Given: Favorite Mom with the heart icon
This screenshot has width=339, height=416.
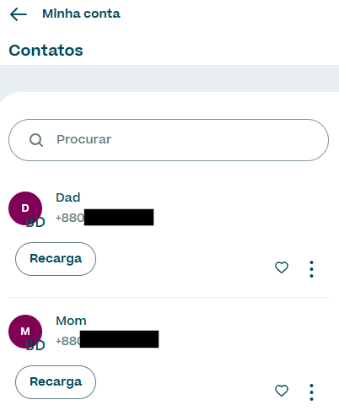Looking at the screenshot, I should coord(282,391).
